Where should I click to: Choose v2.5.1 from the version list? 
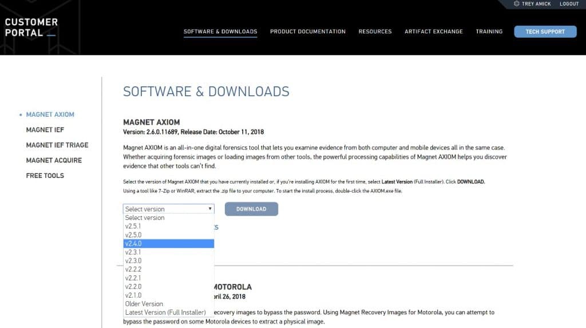[169, 226]
